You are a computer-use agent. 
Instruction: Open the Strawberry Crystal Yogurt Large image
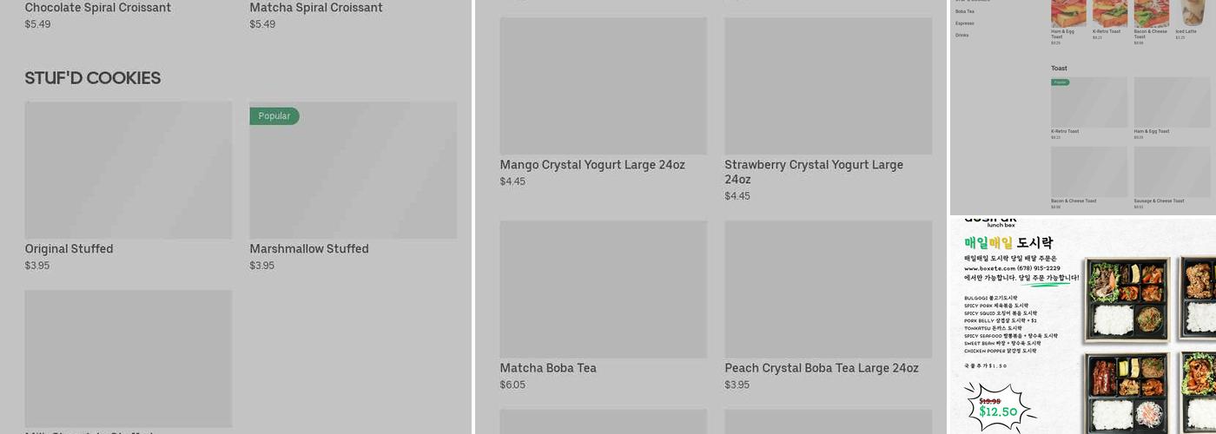click(x=828, y=86)
